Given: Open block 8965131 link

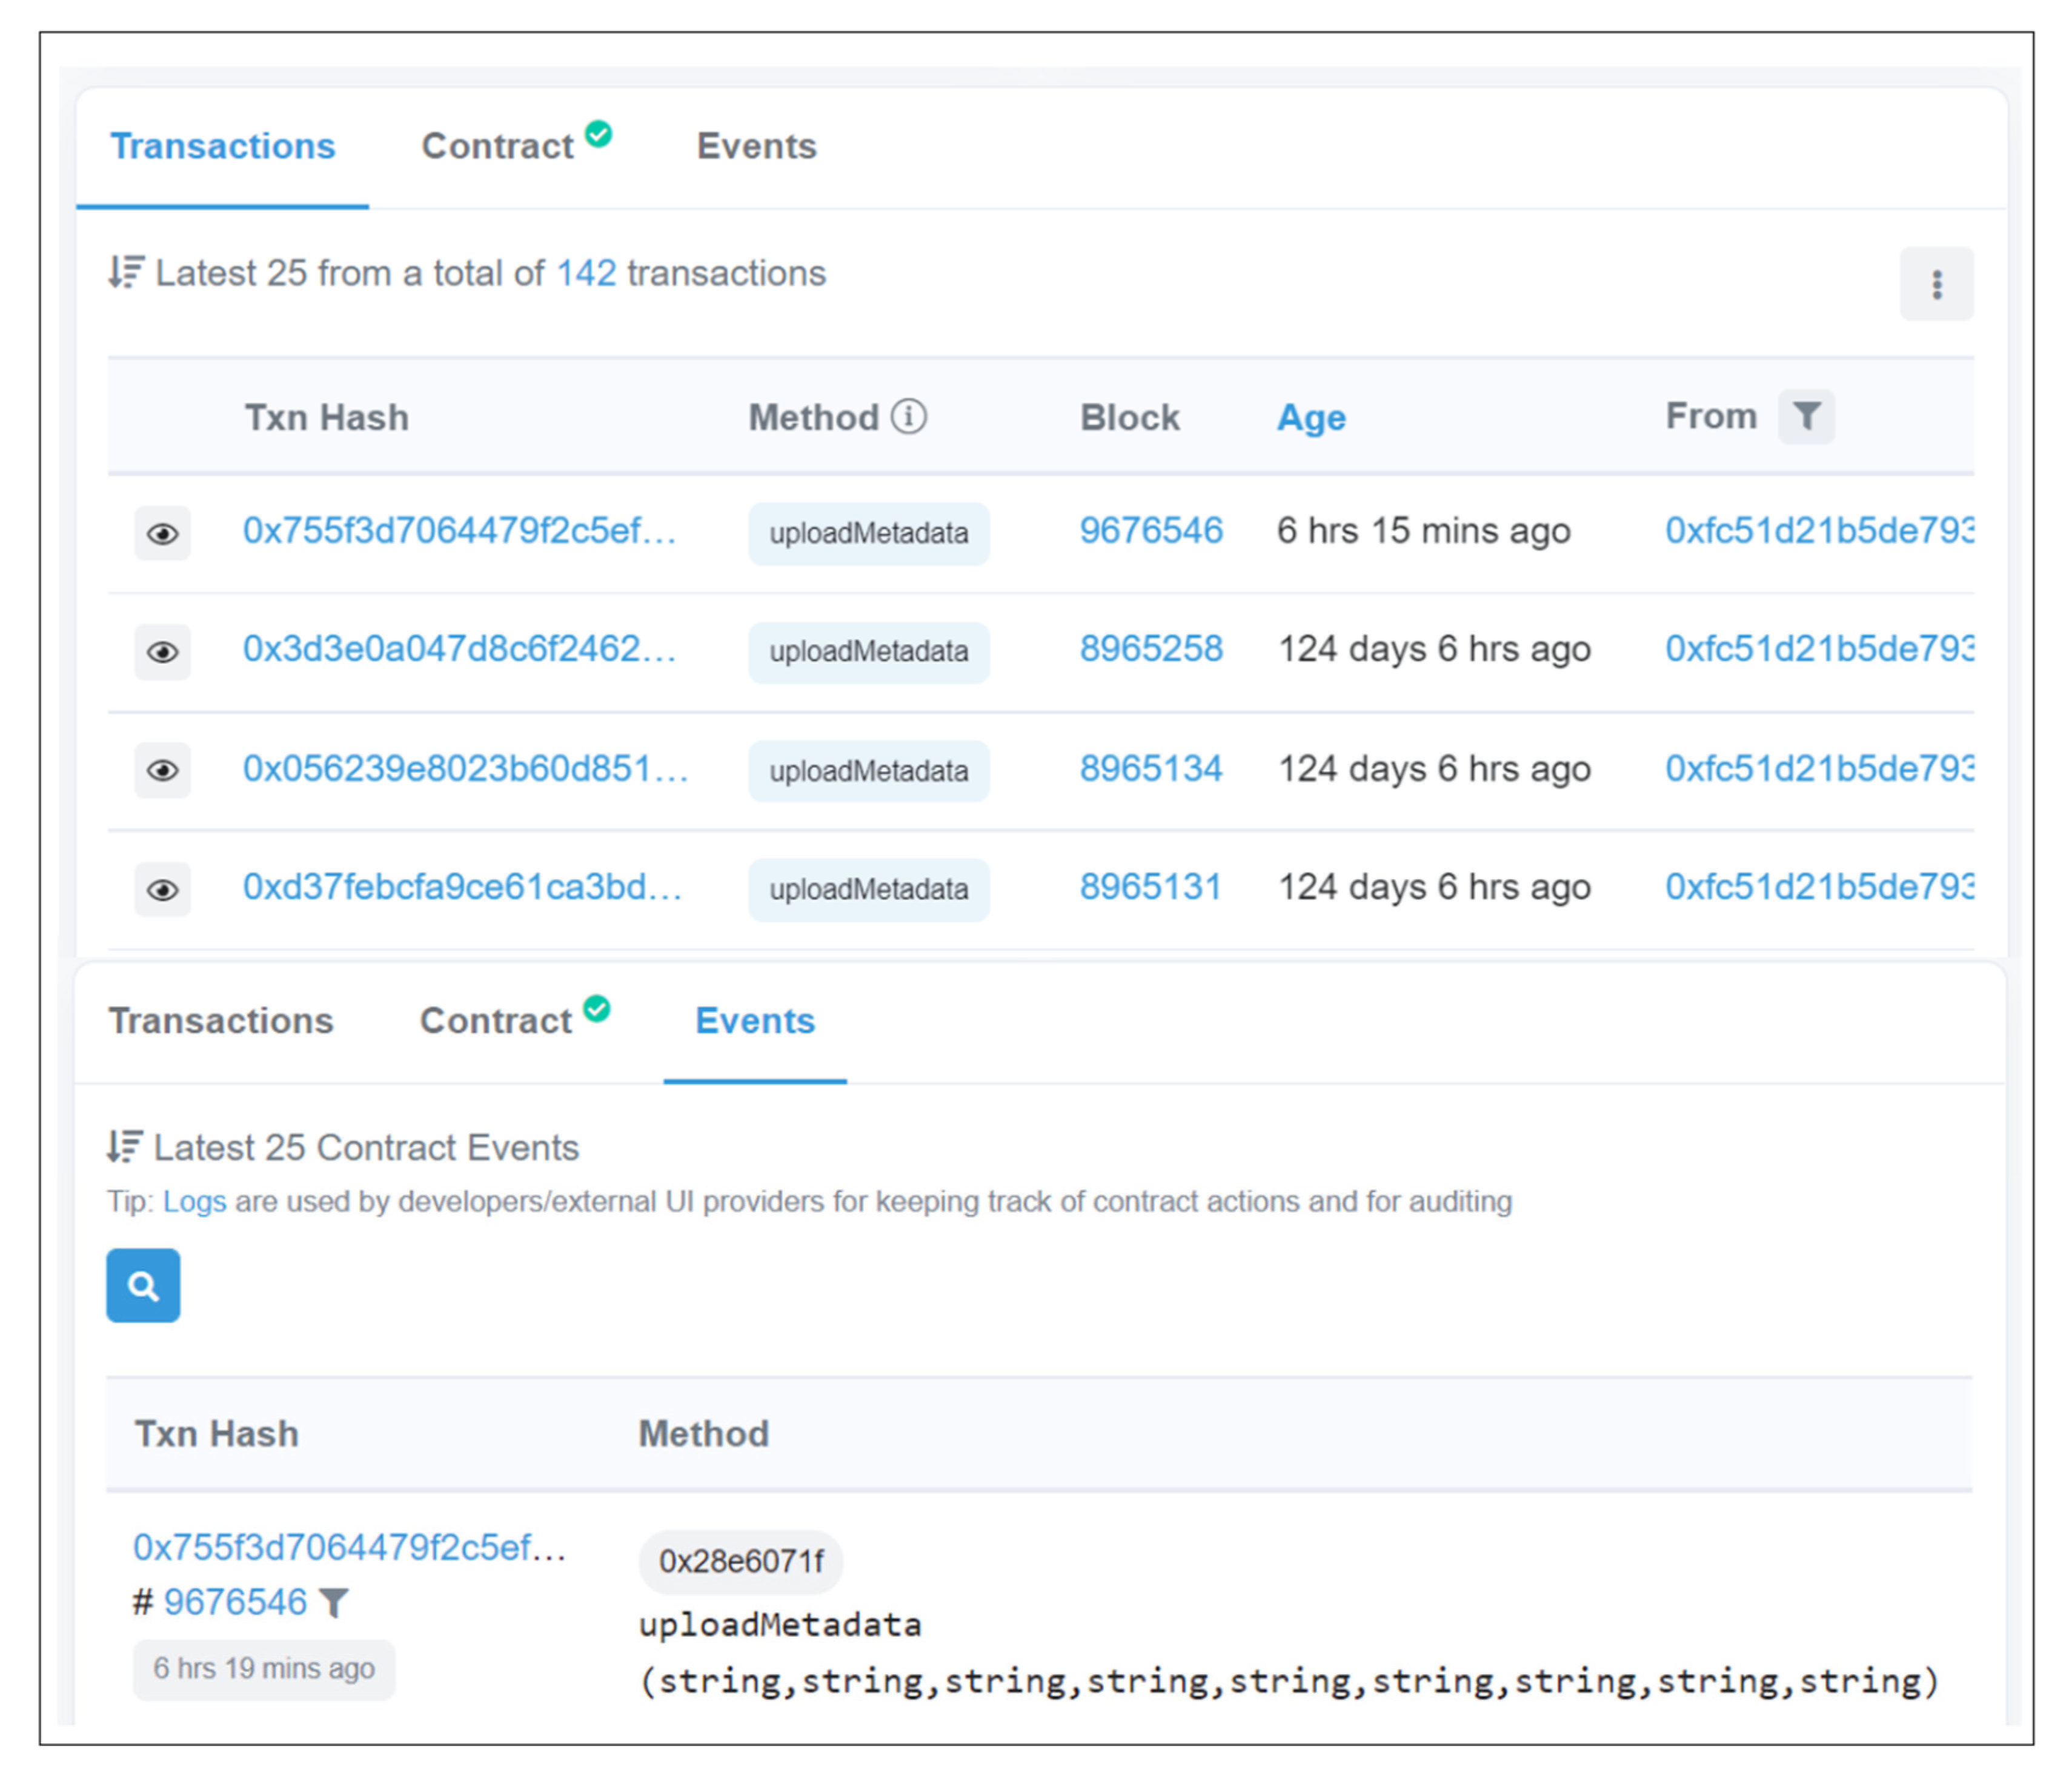Looking at the screenshot, I should pos(1150,887).
